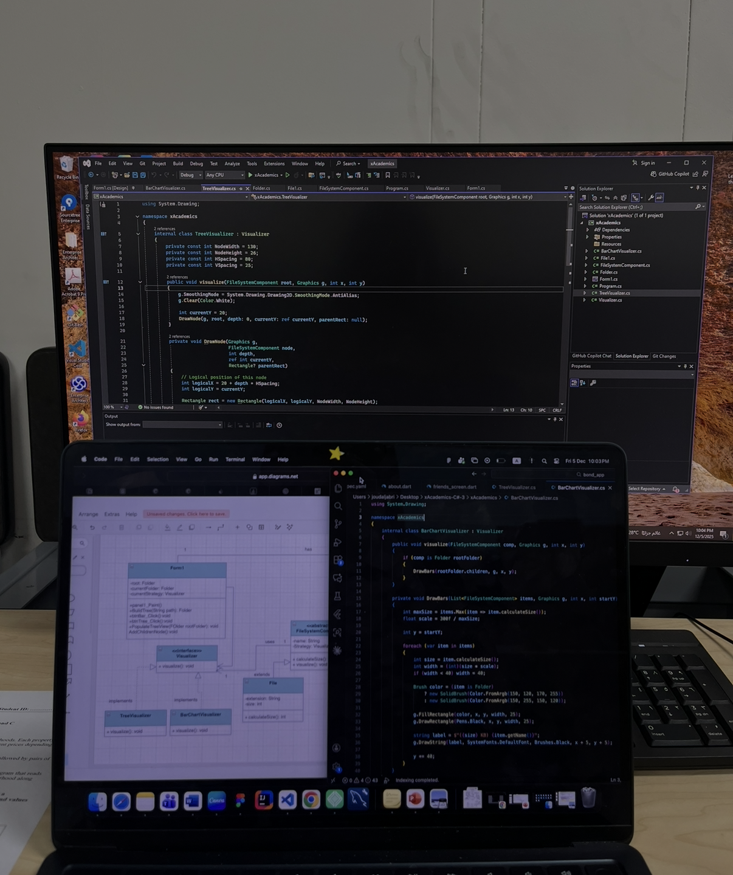Open GitHub Copilot button in Visual Studio
The image size is (733, 875).
click(670, 175)
